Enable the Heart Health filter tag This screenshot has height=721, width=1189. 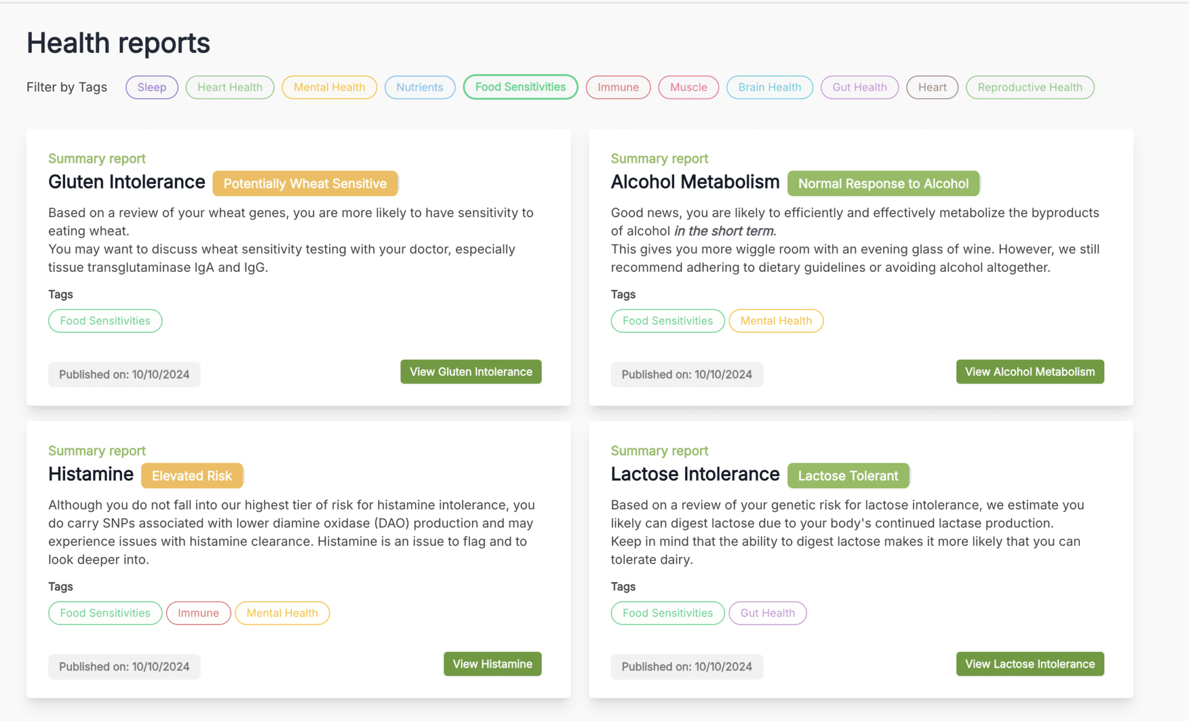point(230,87)
